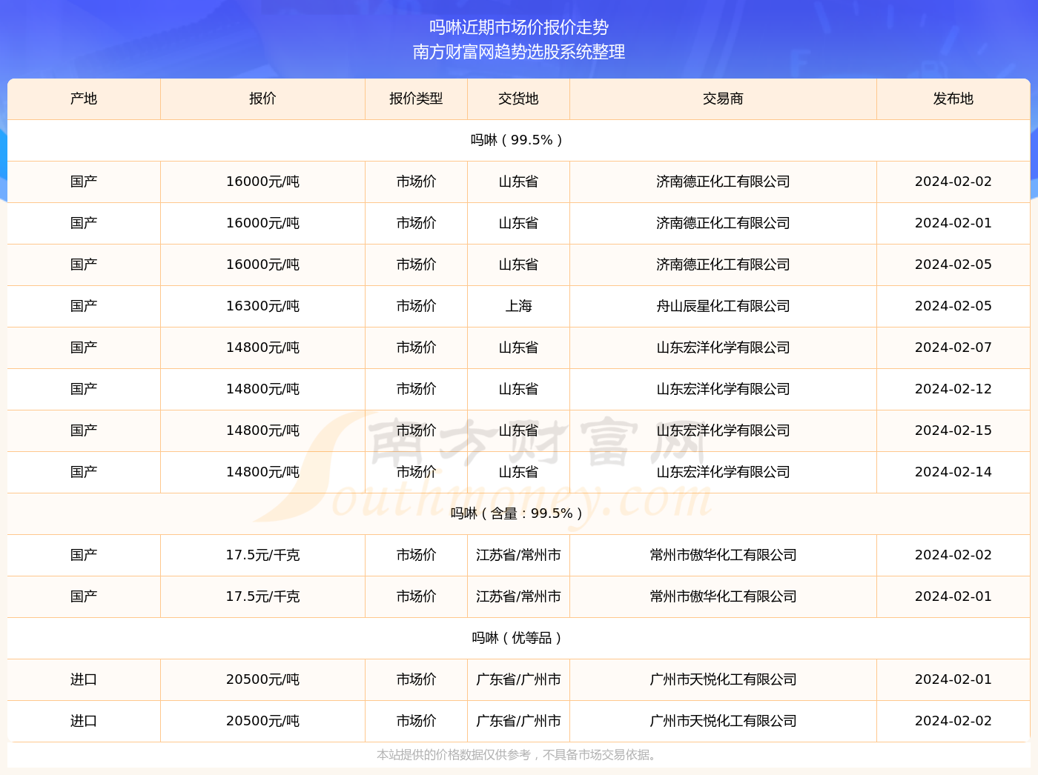Click the date 2024-02-07
1038x775 pixels.
(x=953, y=347)
